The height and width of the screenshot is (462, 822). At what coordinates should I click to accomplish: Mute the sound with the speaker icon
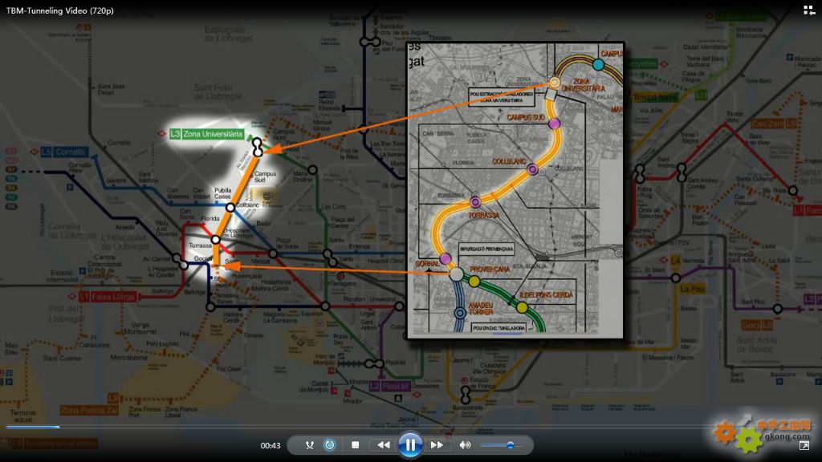[465, 445]
